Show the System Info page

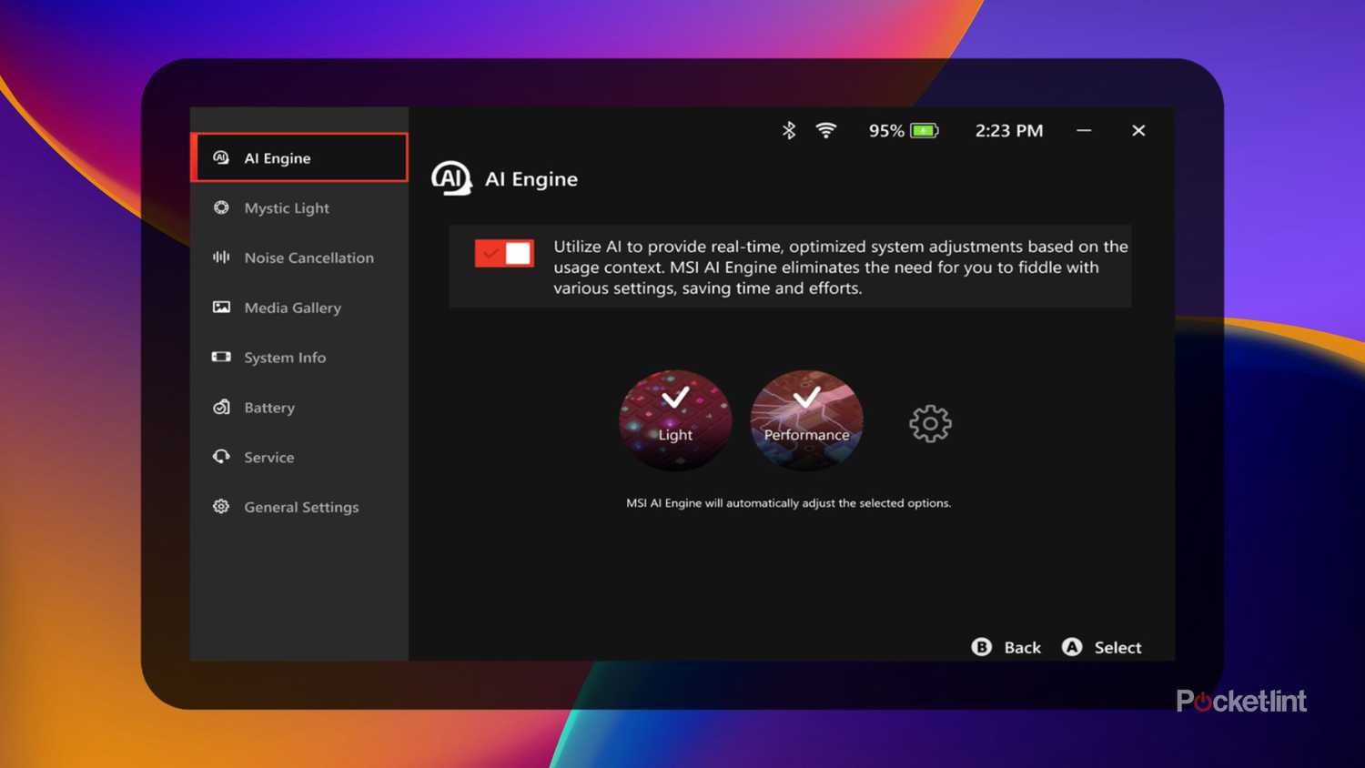[299, 358]
